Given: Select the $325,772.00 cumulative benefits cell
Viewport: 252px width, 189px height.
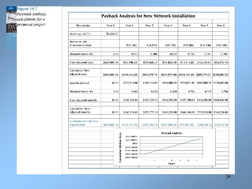Looking at the screenshot, I should 150,112.
